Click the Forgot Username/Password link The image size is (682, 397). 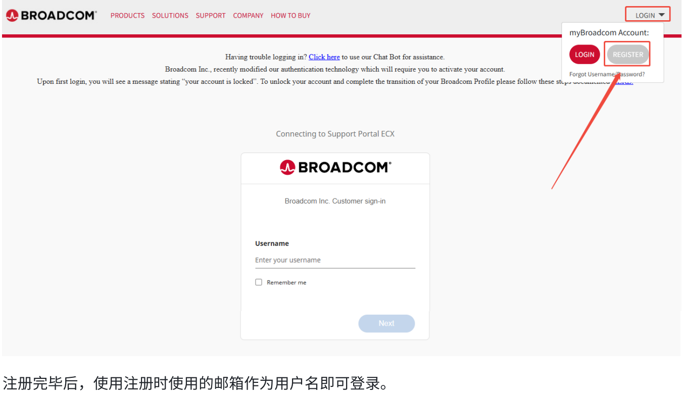click(x=607, y=74)
